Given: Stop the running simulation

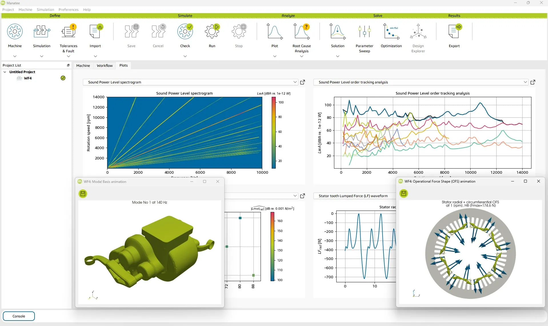Looking at the screenshot, I should [239, 31].
